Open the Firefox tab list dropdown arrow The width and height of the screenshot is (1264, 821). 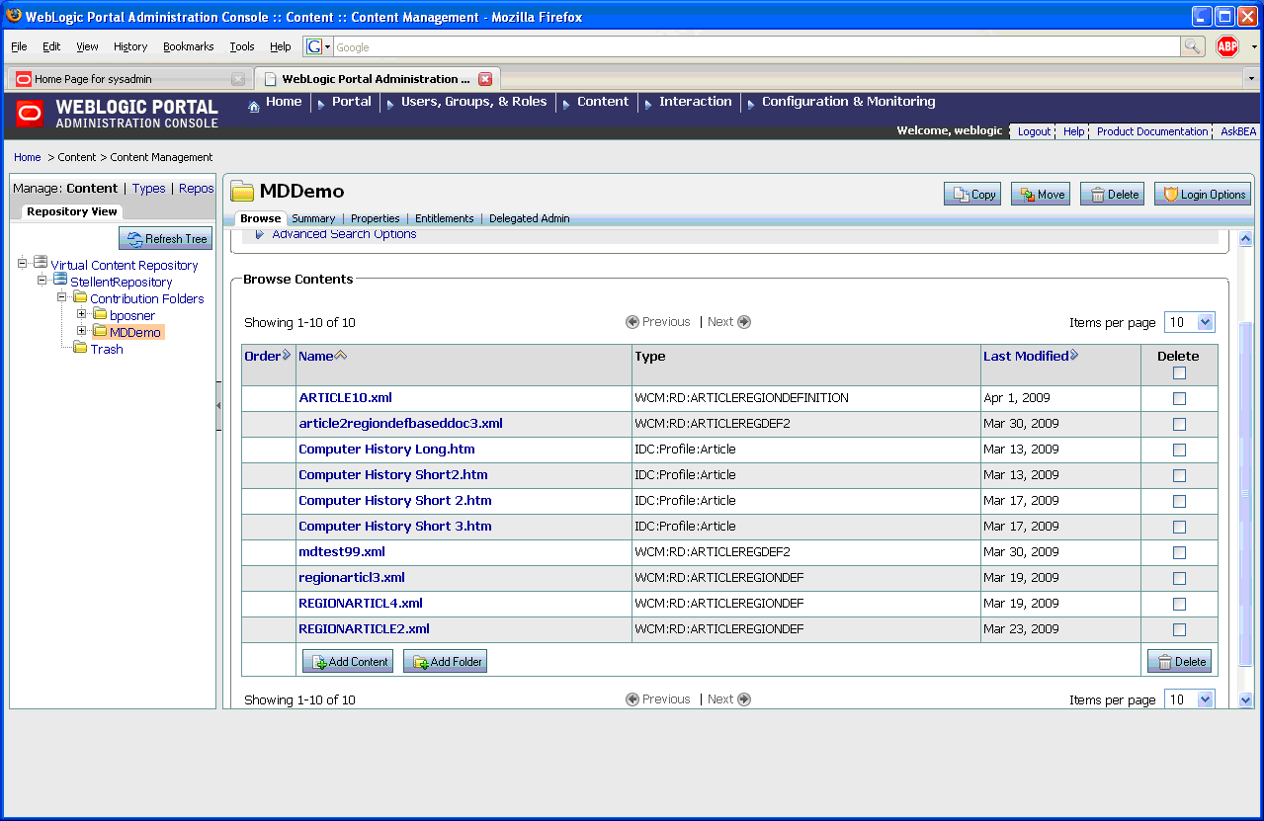point(1251,78)
